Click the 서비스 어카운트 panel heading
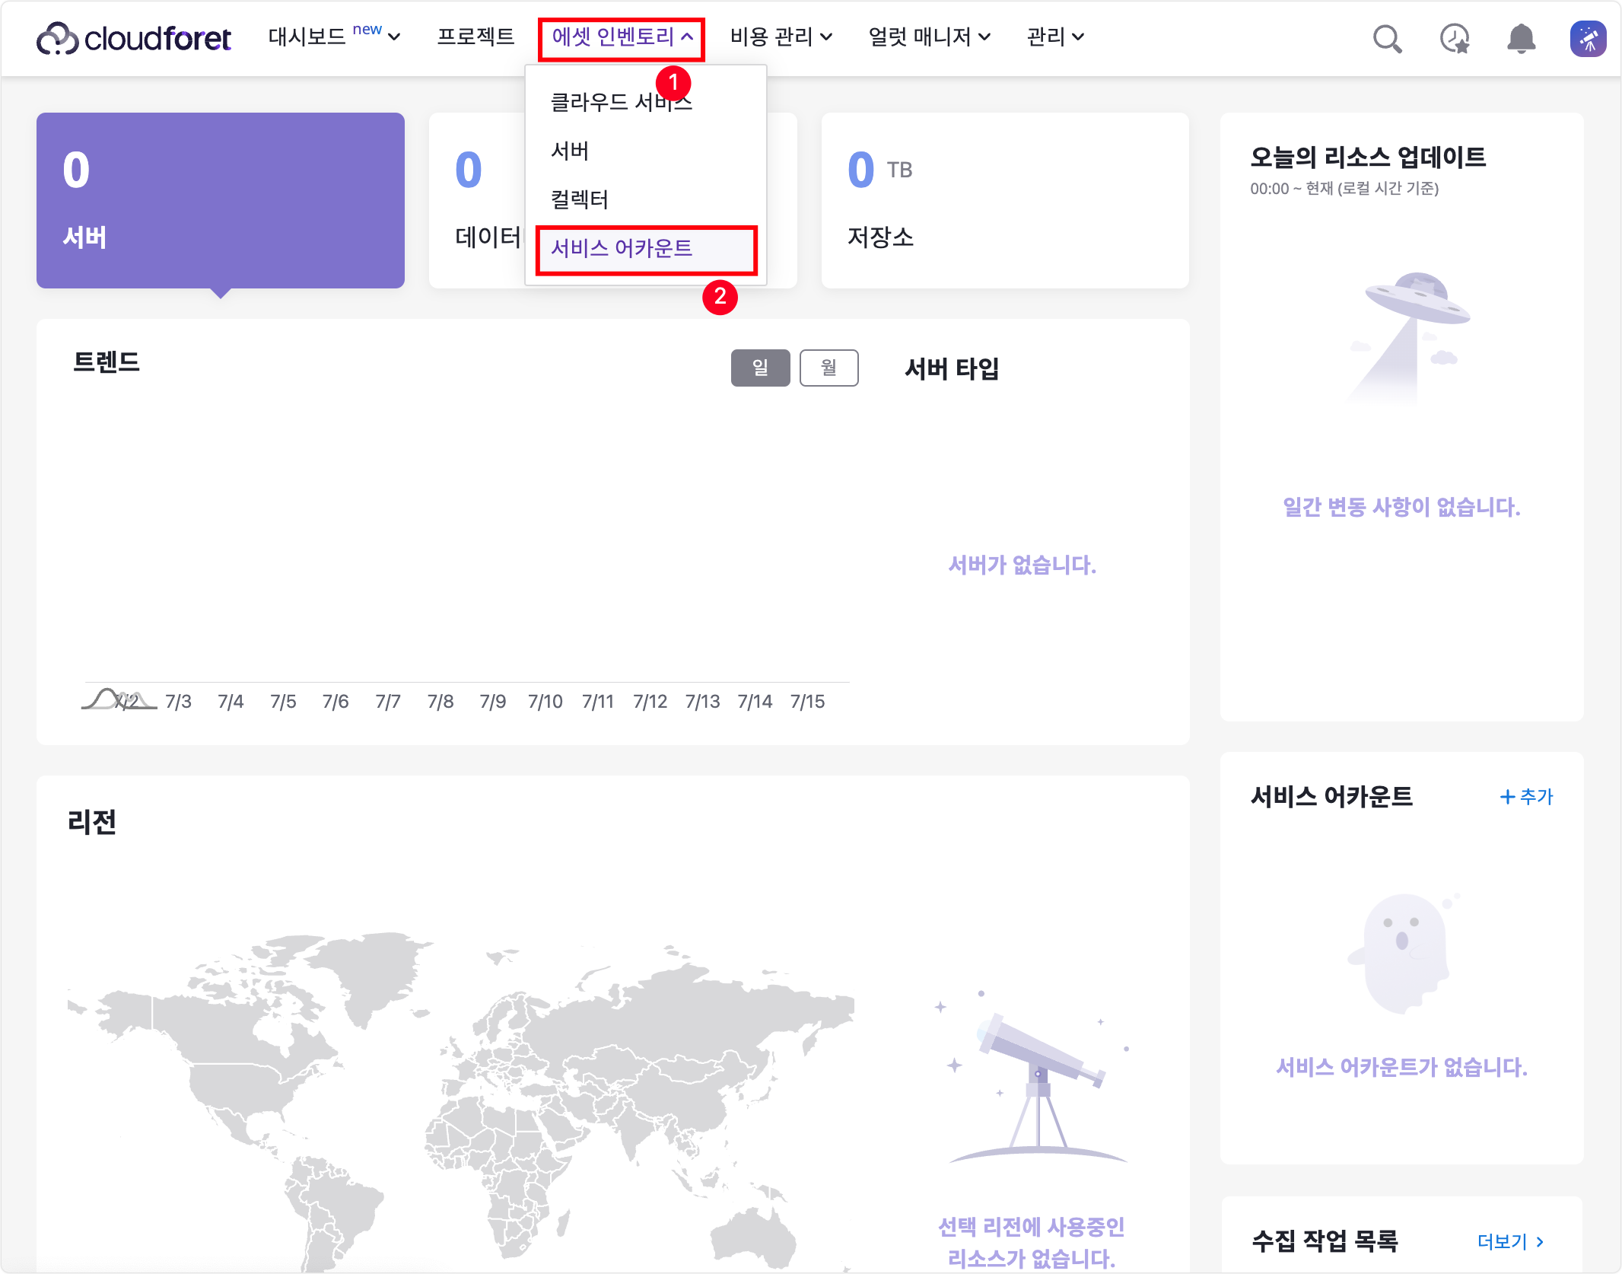Image resolution: width=1622 pixels, height=1274 pixels. pos(1331,797)
